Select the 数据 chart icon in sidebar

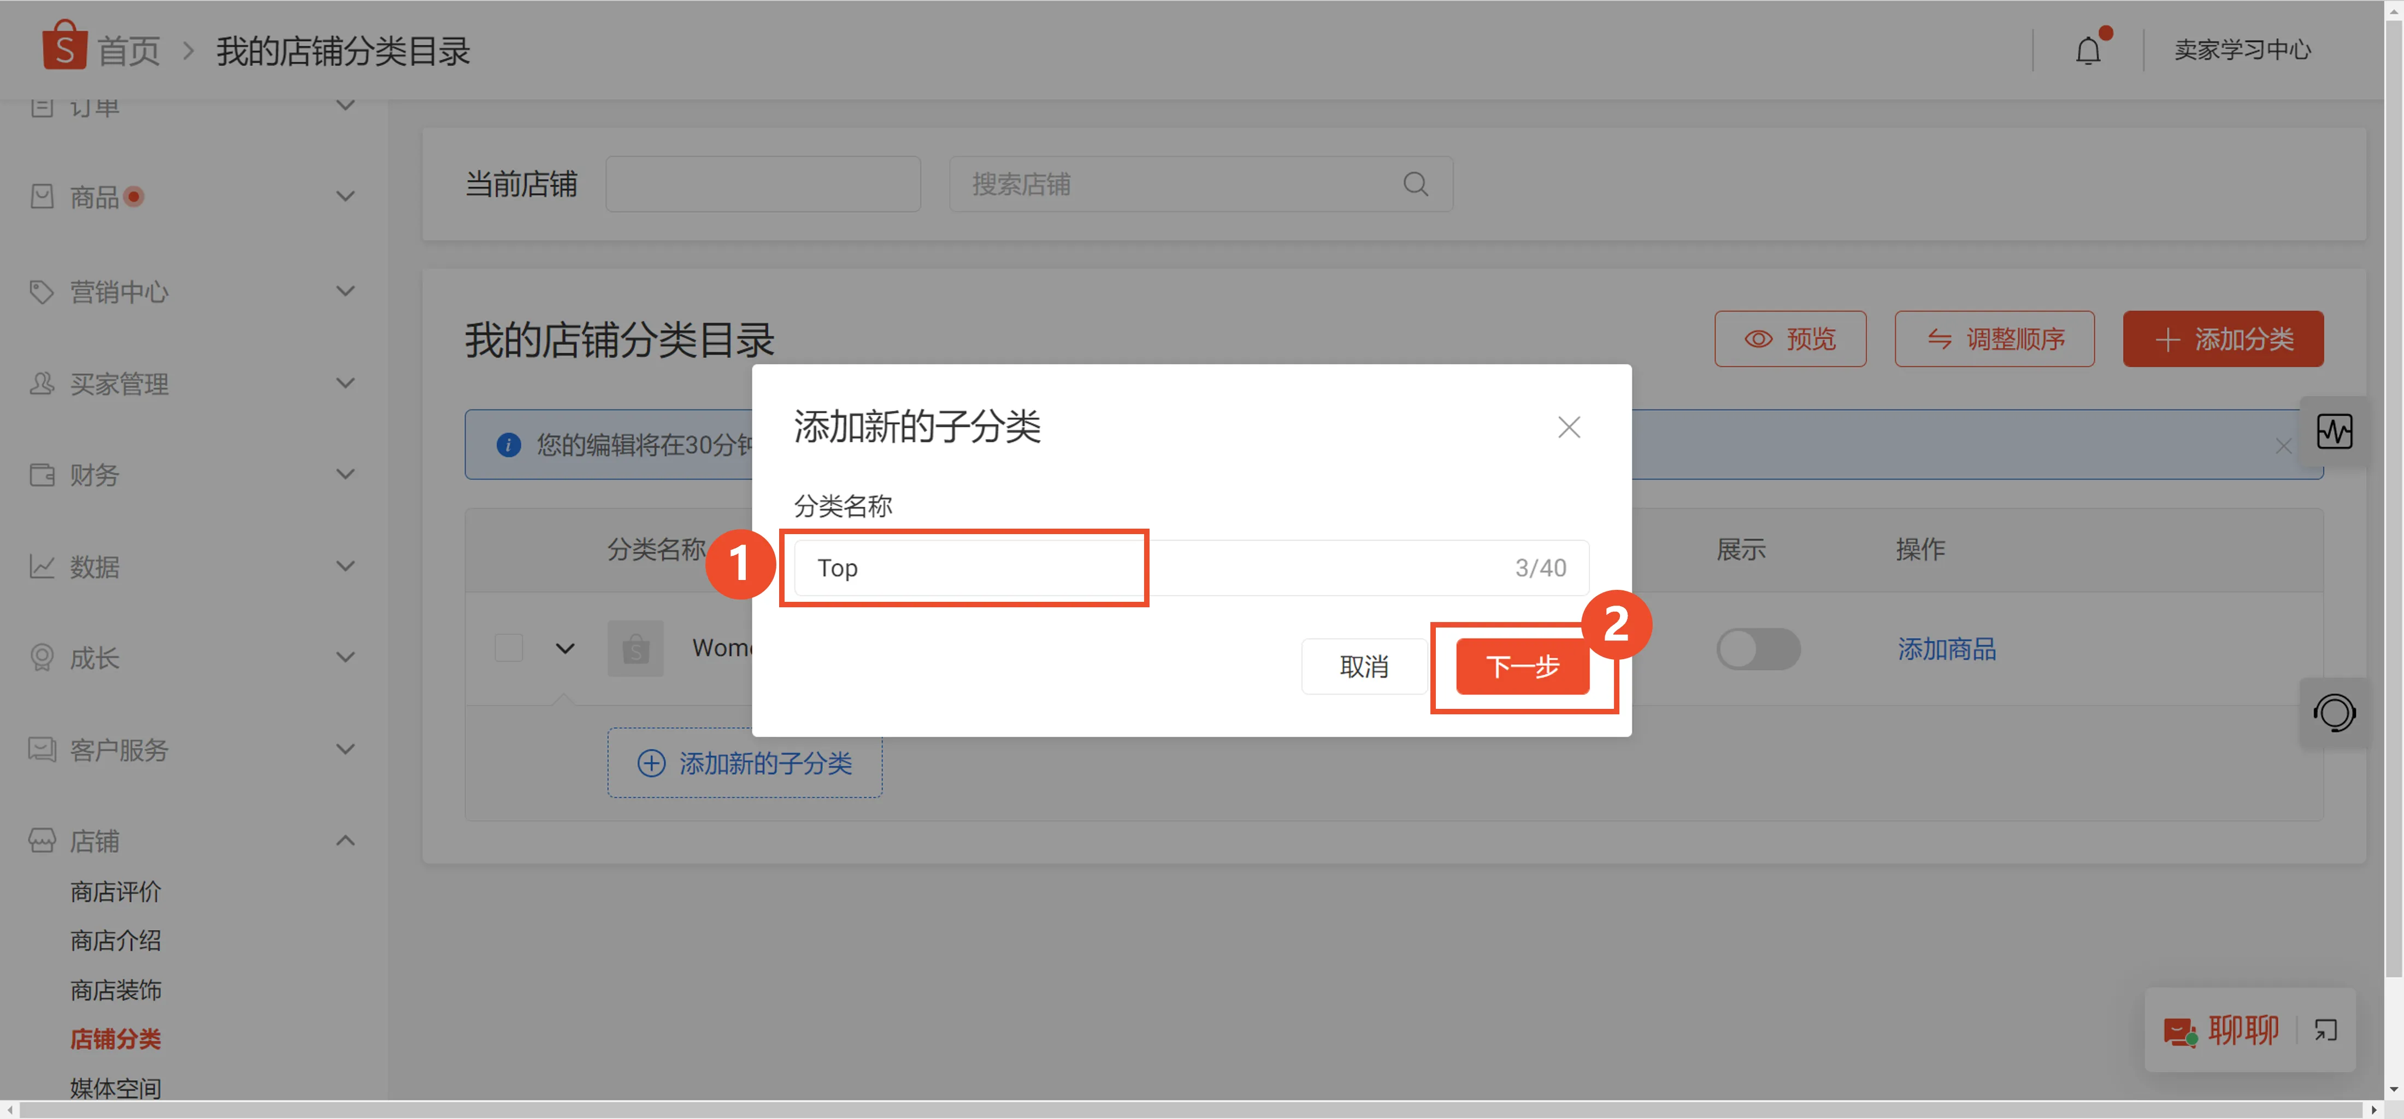tap(41, 566)
